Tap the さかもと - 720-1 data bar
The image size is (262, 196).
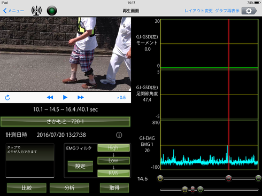65,122
